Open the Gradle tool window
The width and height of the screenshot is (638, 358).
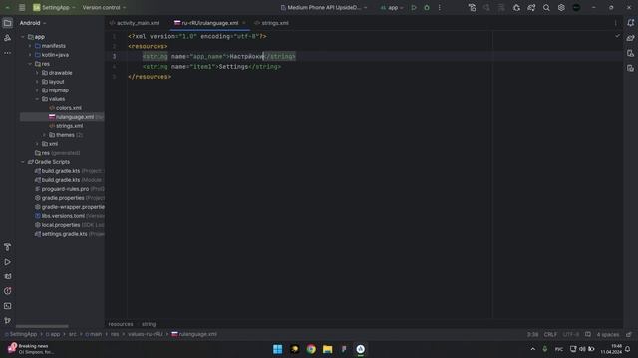click(x=631, y=38)
